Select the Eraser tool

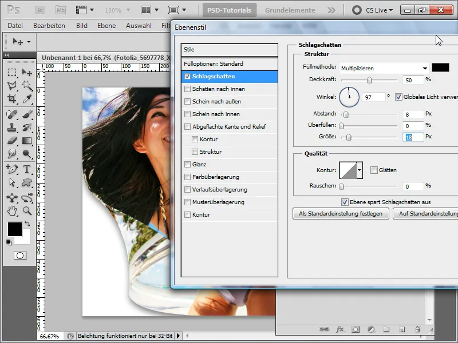click(12, 141)
